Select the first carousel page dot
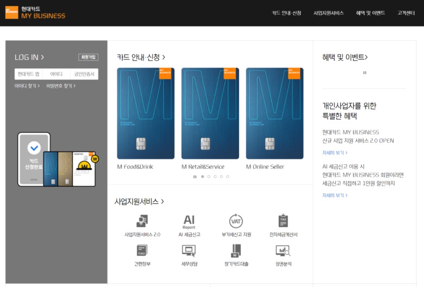424x287 pixels. tap(202, 176)
